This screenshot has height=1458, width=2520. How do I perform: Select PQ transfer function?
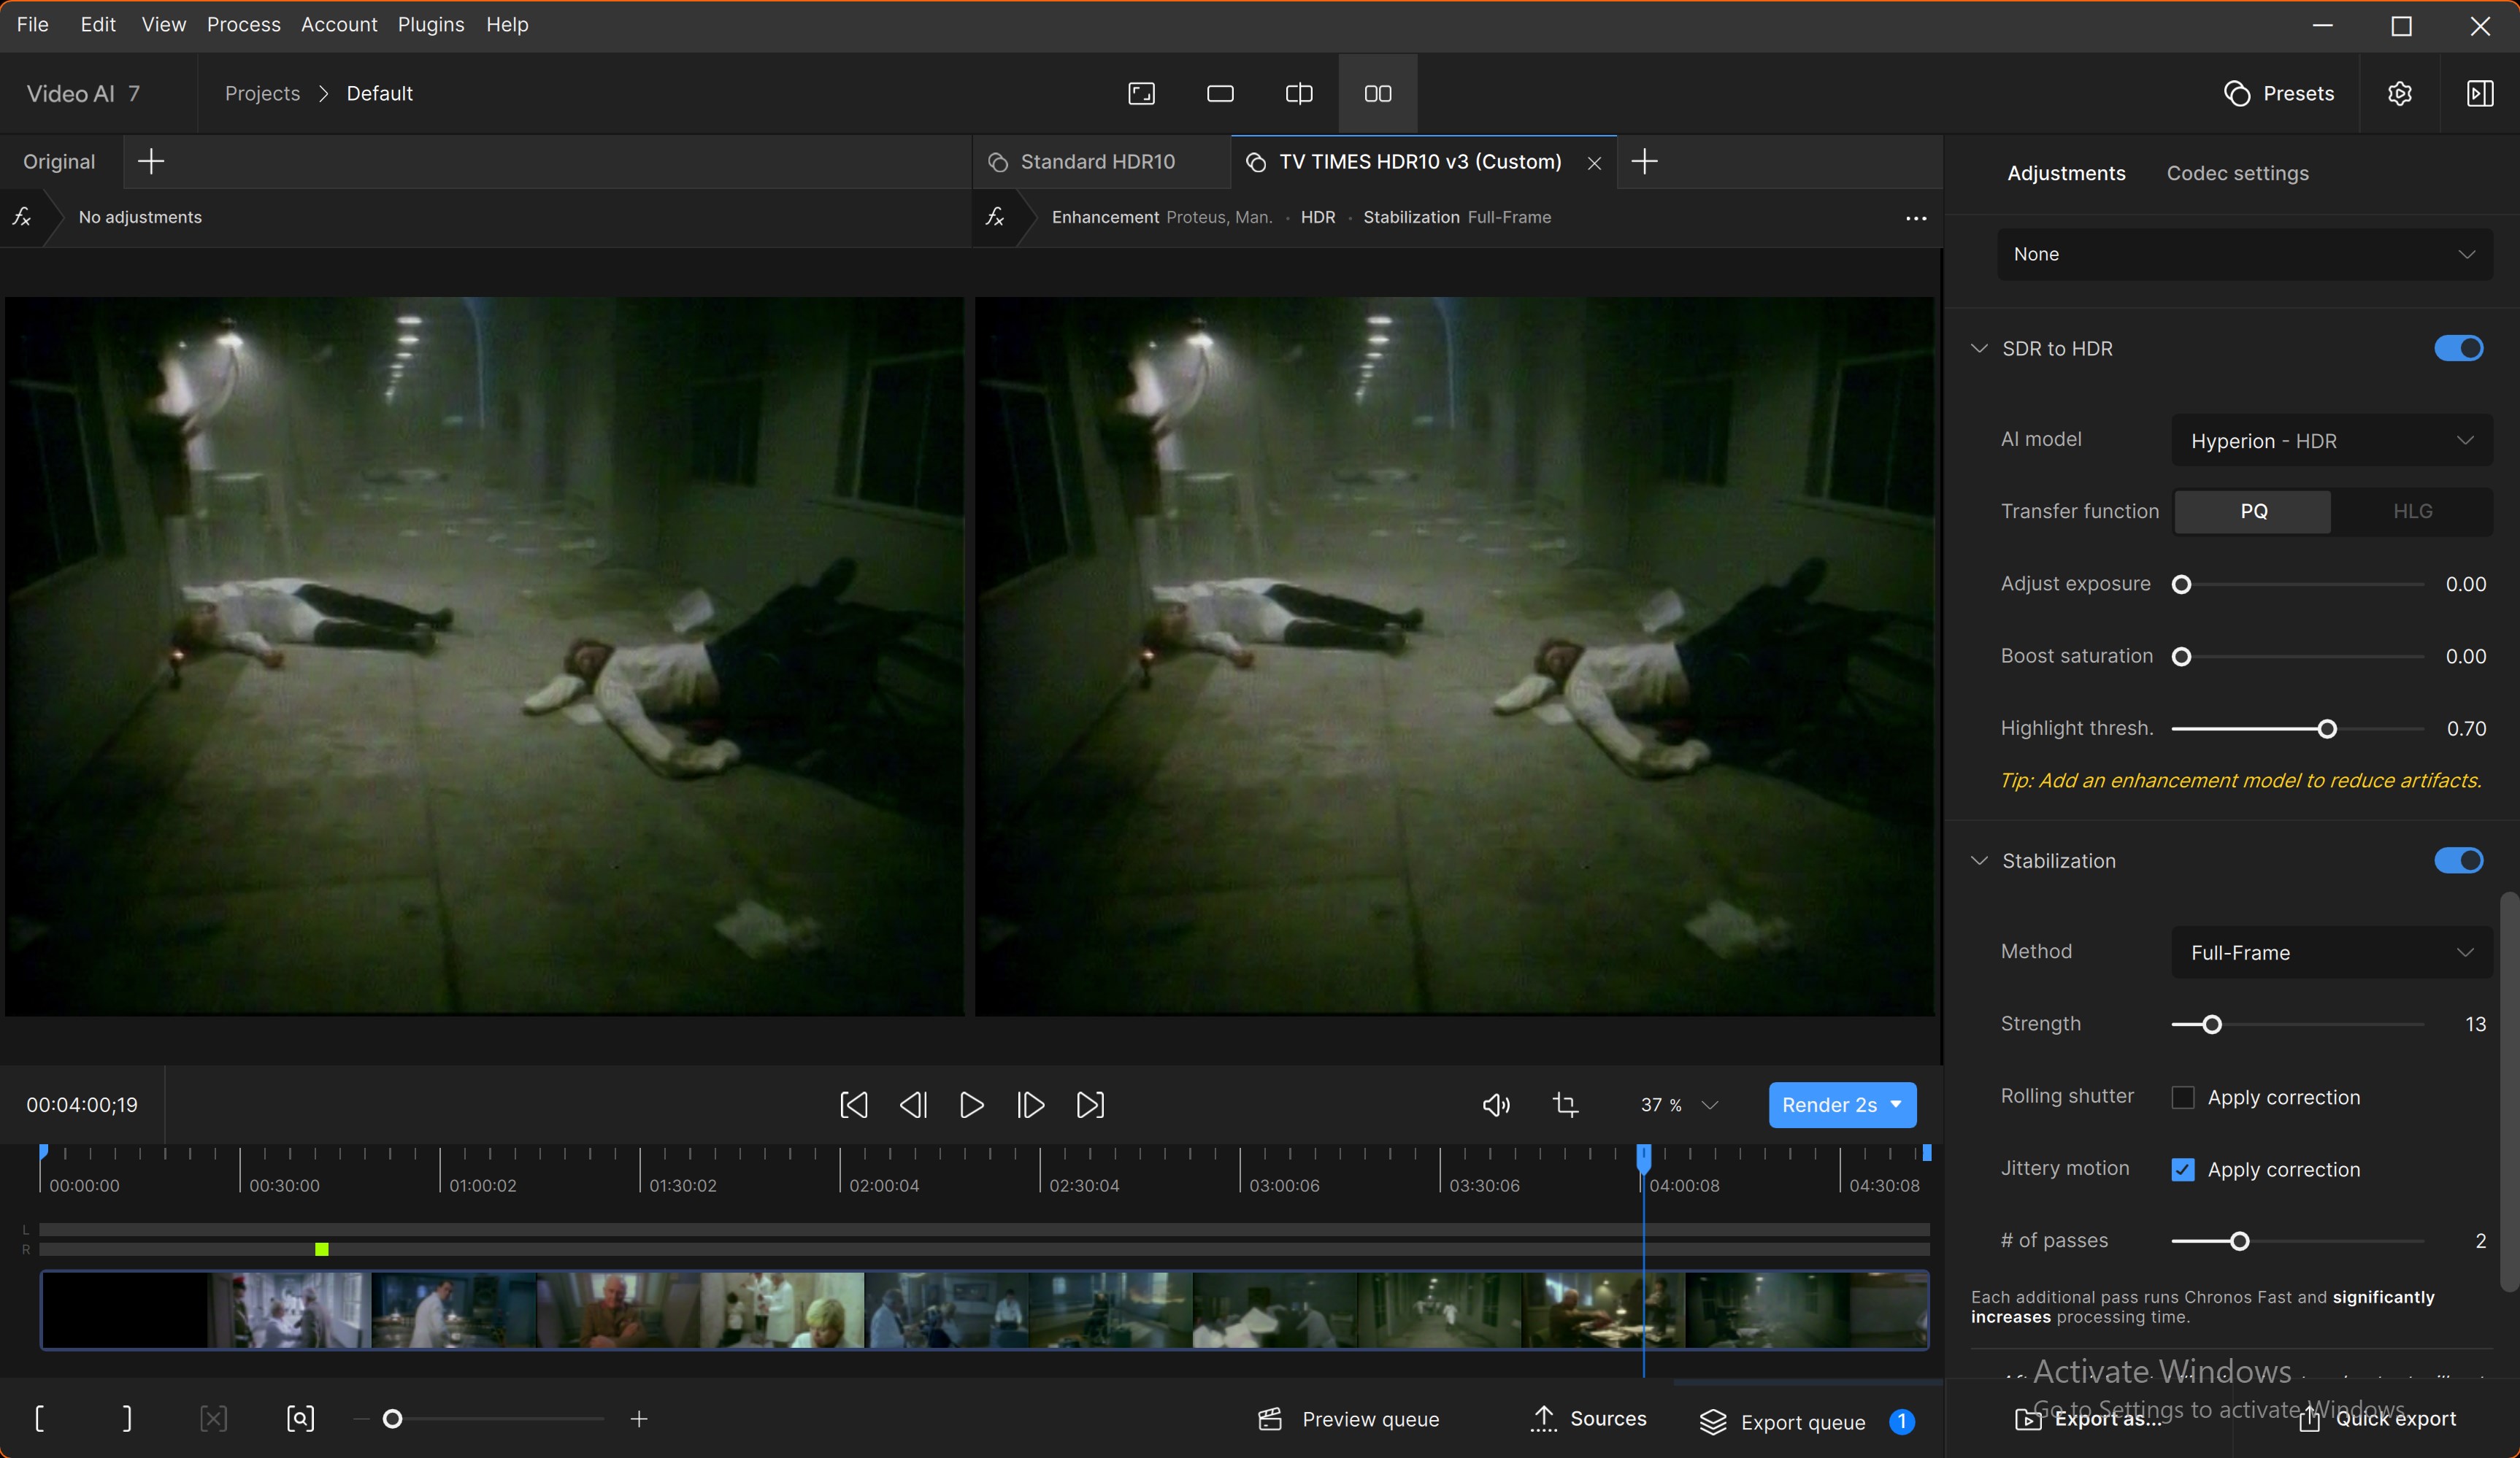[x=2253, y=511]
